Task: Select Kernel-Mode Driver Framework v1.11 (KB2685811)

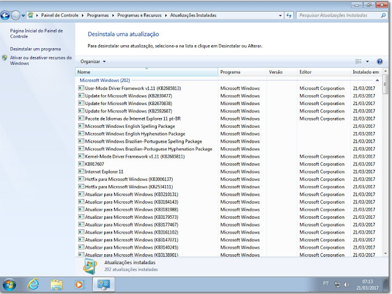Action: [228, 156]
